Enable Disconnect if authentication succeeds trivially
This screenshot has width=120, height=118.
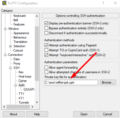46,33
